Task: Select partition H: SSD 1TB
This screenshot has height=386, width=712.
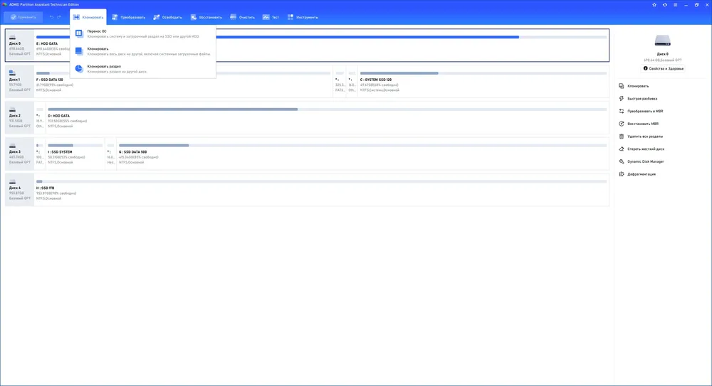Action: (45, 188)
